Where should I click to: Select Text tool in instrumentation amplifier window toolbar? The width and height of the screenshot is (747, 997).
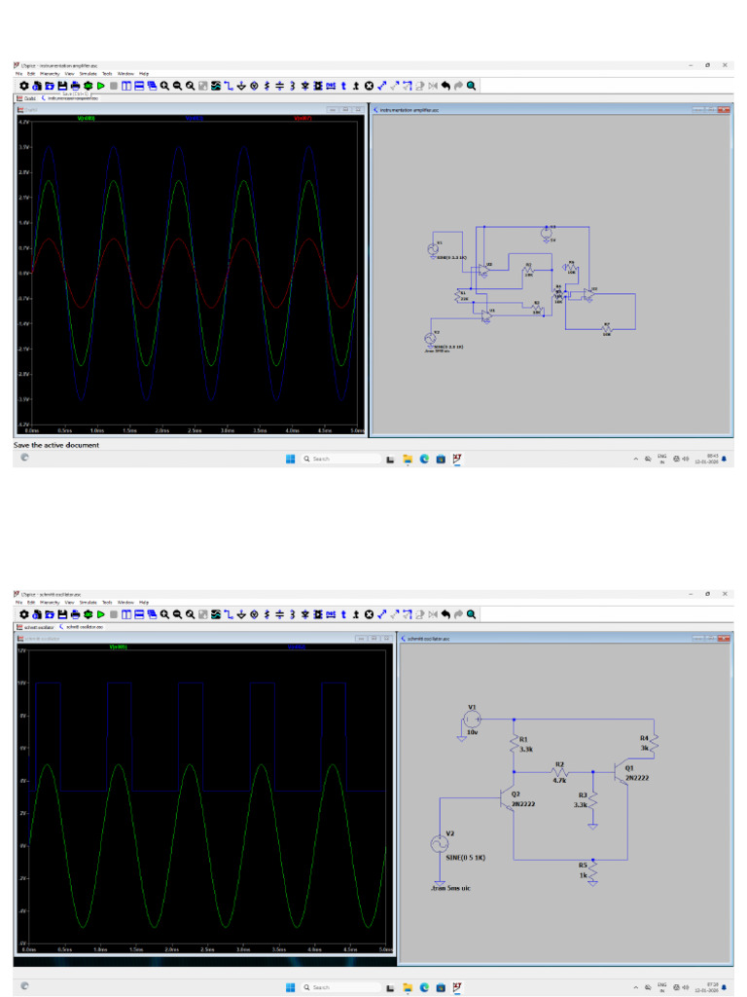pos(343,86)
